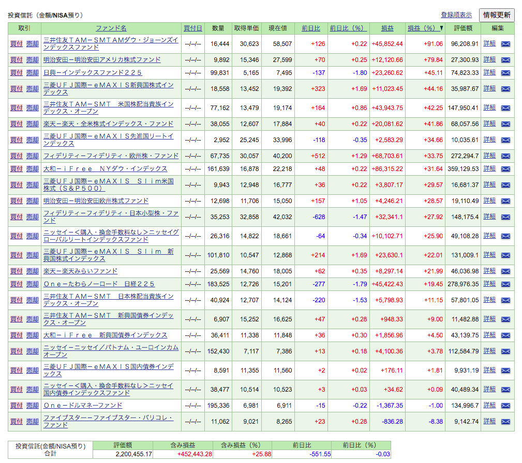Select 損益 value +86,315.22
This screenshot has height=463, width=522.
point(387,168)
